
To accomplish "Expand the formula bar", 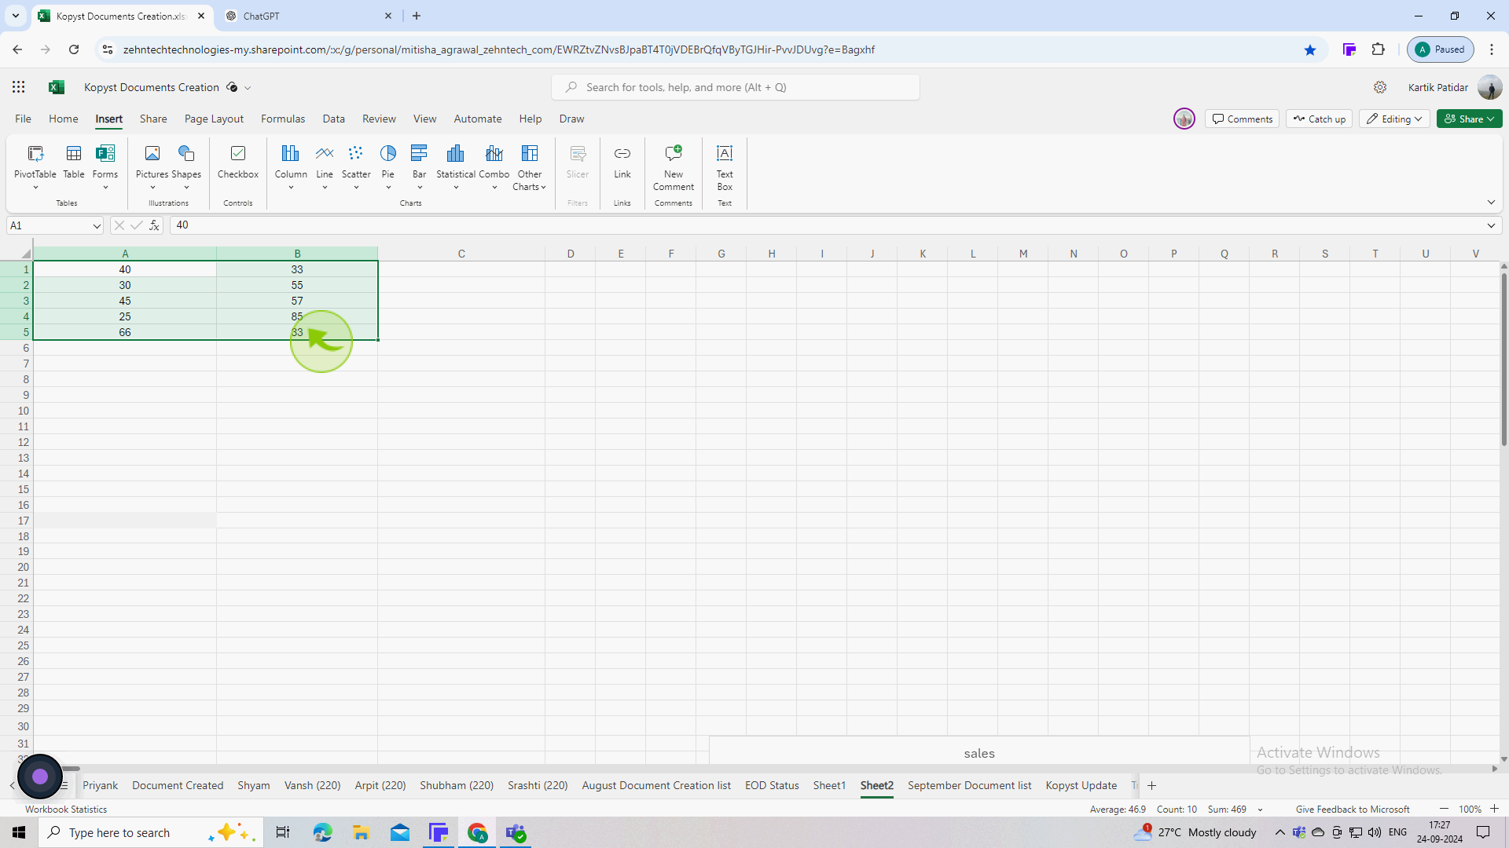I will coord(1491,225).
